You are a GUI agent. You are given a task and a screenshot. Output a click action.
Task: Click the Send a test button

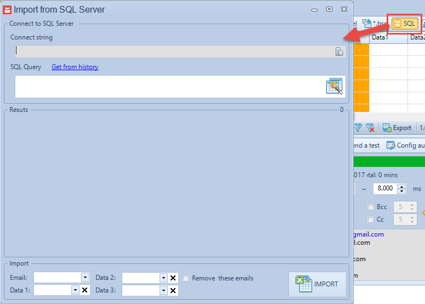[367, 145]
